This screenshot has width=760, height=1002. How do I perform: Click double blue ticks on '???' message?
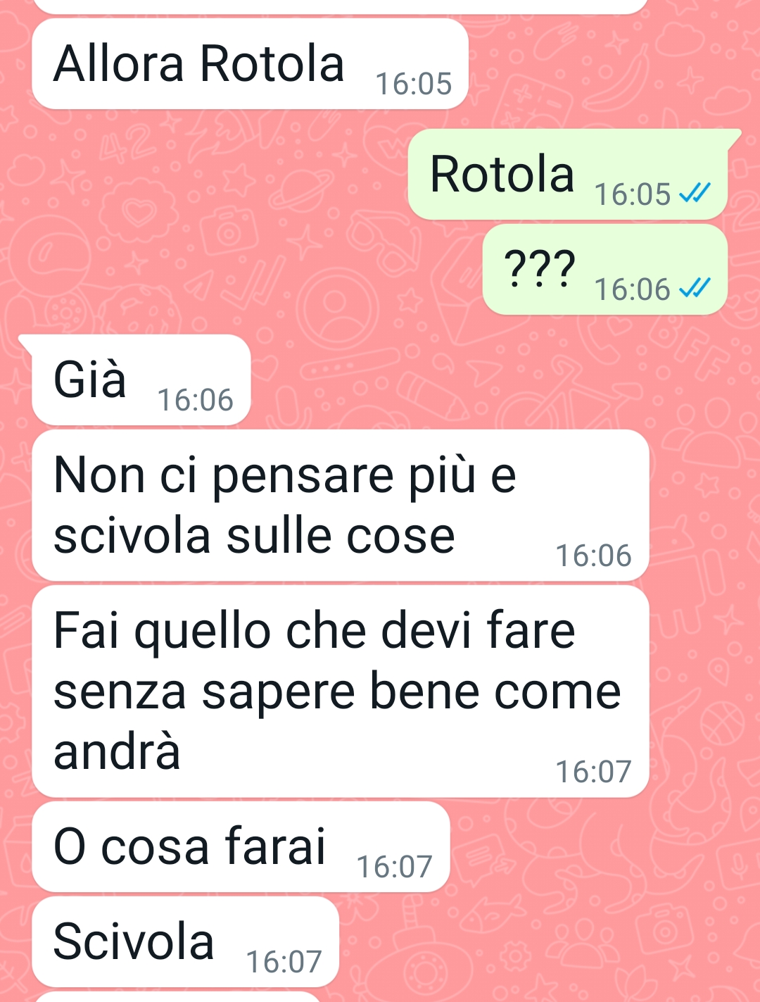pyautogui.click(x=695, y=288)
